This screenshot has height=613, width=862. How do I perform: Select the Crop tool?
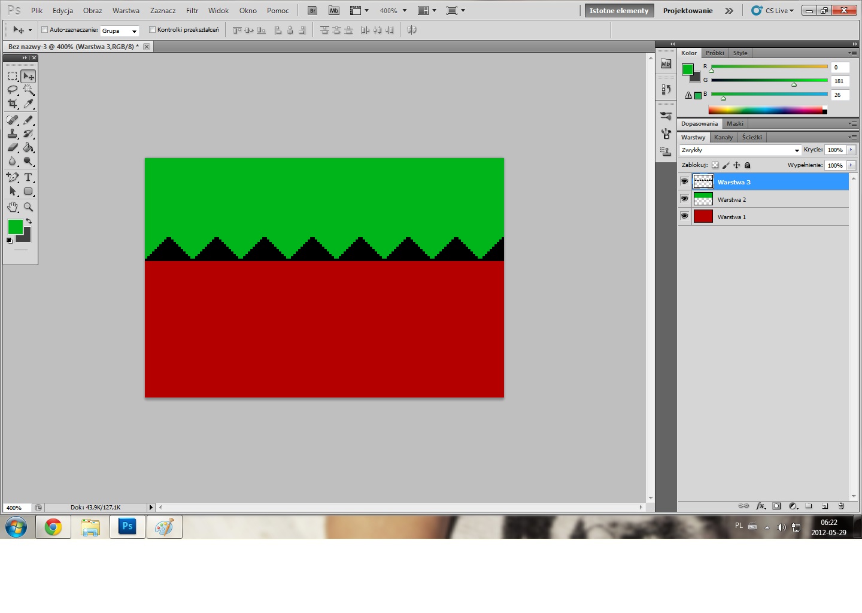(x=13, y=104)
